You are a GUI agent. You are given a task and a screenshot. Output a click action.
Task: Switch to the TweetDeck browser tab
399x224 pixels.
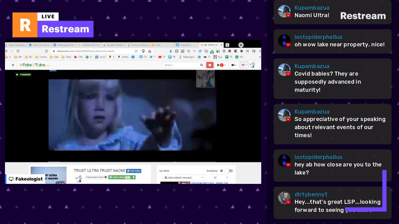point(187,45)
